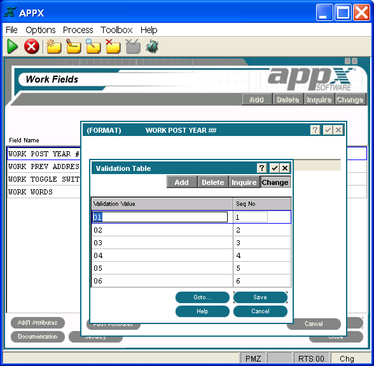Viewport: 374px width, 366px height.
Task: Click the Work Fields Add mode button
Action: coord(257,99)
